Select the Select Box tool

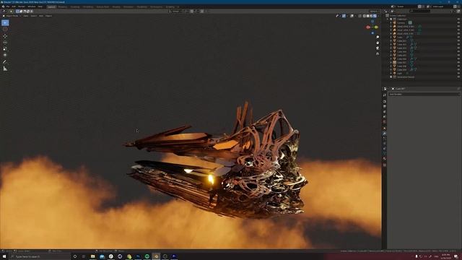click(5, 22)
